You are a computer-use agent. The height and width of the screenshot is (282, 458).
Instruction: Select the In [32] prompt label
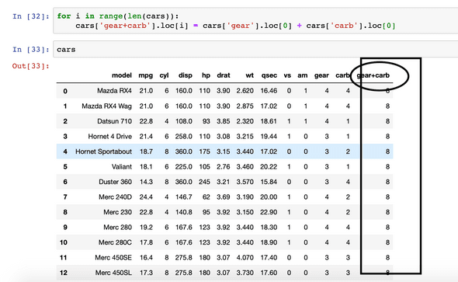tap(31, 16)
